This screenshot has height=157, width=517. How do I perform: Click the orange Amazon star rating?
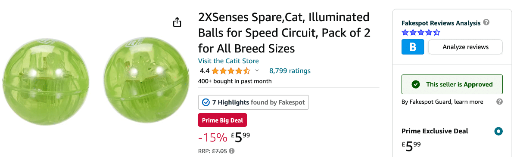[x=230, y=71]
